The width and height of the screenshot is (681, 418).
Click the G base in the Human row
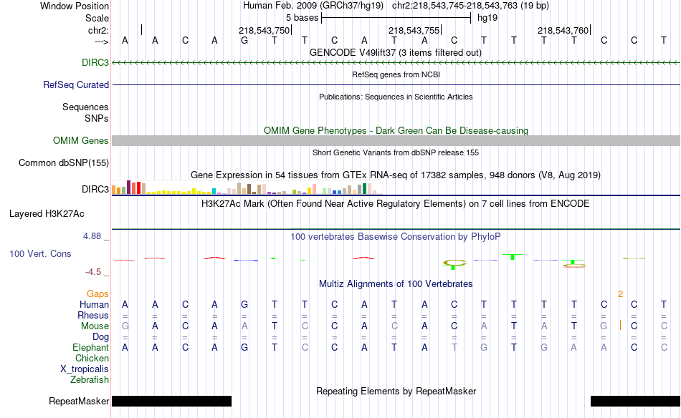244,304
